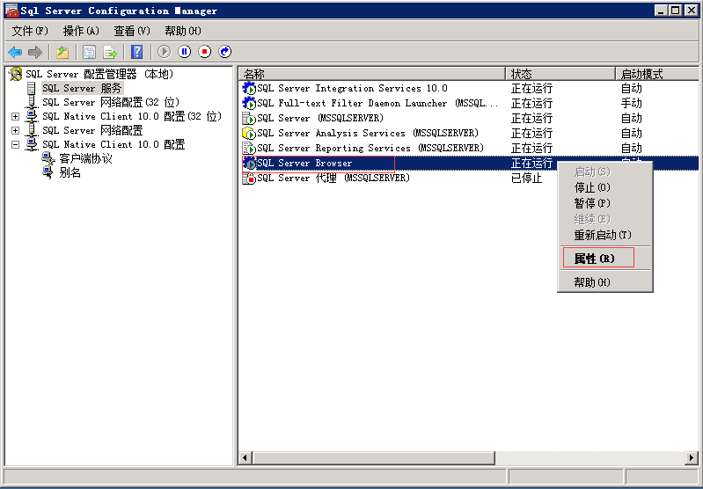Click the 客户端协议 tree icon
This screenshot has width=703, height=489.
click(48, 158)
